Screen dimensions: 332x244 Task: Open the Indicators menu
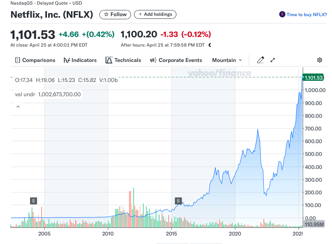pyautogui.click(x=80, y=60)
